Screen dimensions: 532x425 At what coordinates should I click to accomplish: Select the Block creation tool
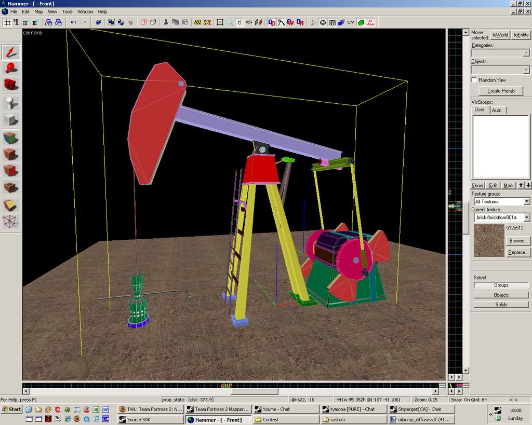pos(11,120)
